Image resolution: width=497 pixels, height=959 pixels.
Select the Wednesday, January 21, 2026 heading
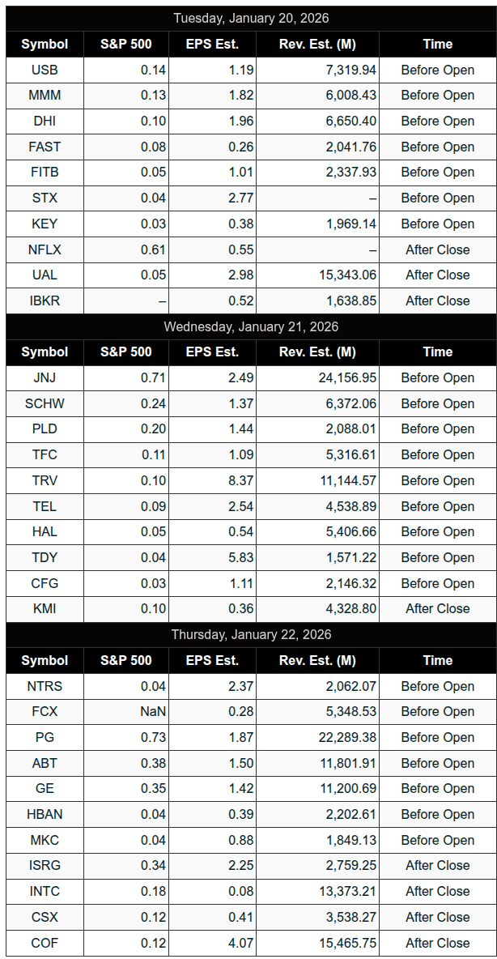click(x=251, y=326)
